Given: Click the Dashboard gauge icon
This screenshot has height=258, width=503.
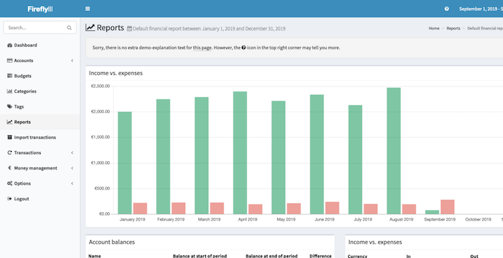Looking at the screenshot, I should (9, 45).
